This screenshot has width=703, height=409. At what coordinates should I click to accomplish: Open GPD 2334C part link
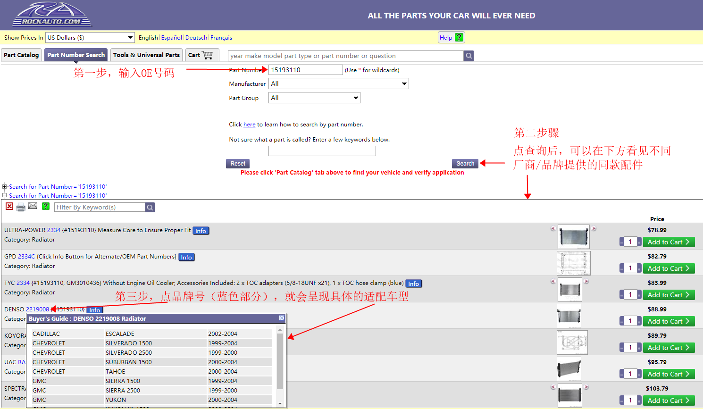(x=26, y=257)
